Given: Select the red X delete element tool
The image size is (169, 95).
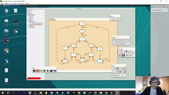Looking at the screenshot, I should [120, 55].
